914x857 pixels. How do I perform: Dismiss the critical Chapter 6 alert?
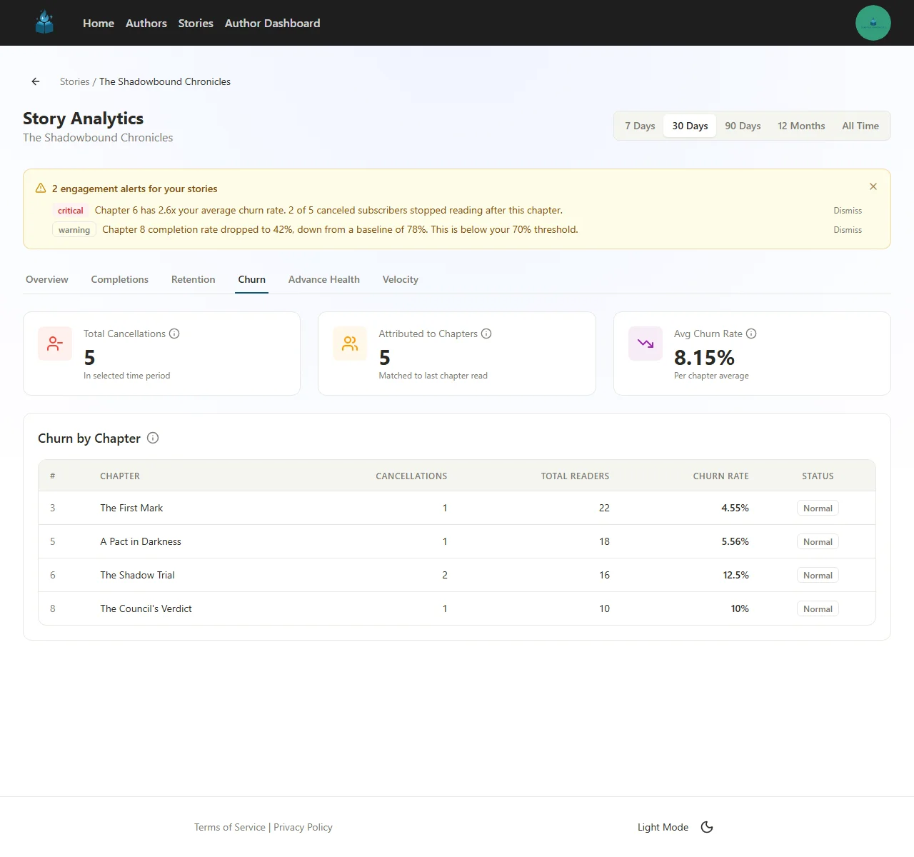click(x=848, y=210)
